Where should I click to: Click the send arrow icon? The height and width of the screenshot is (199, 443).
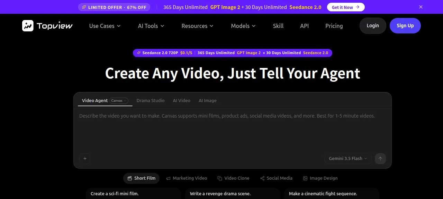click(x=380, y=159)
